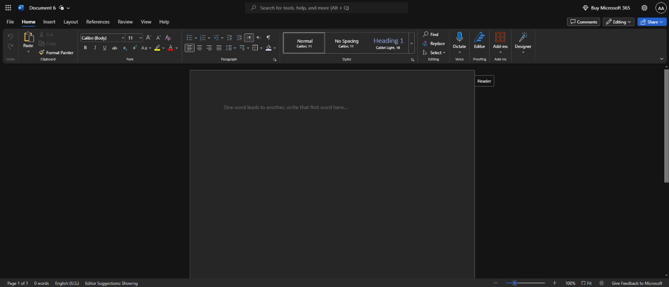Apply the Heading 1 style
The width and height of the screenshot is (669, 287).
coord(388,43)
